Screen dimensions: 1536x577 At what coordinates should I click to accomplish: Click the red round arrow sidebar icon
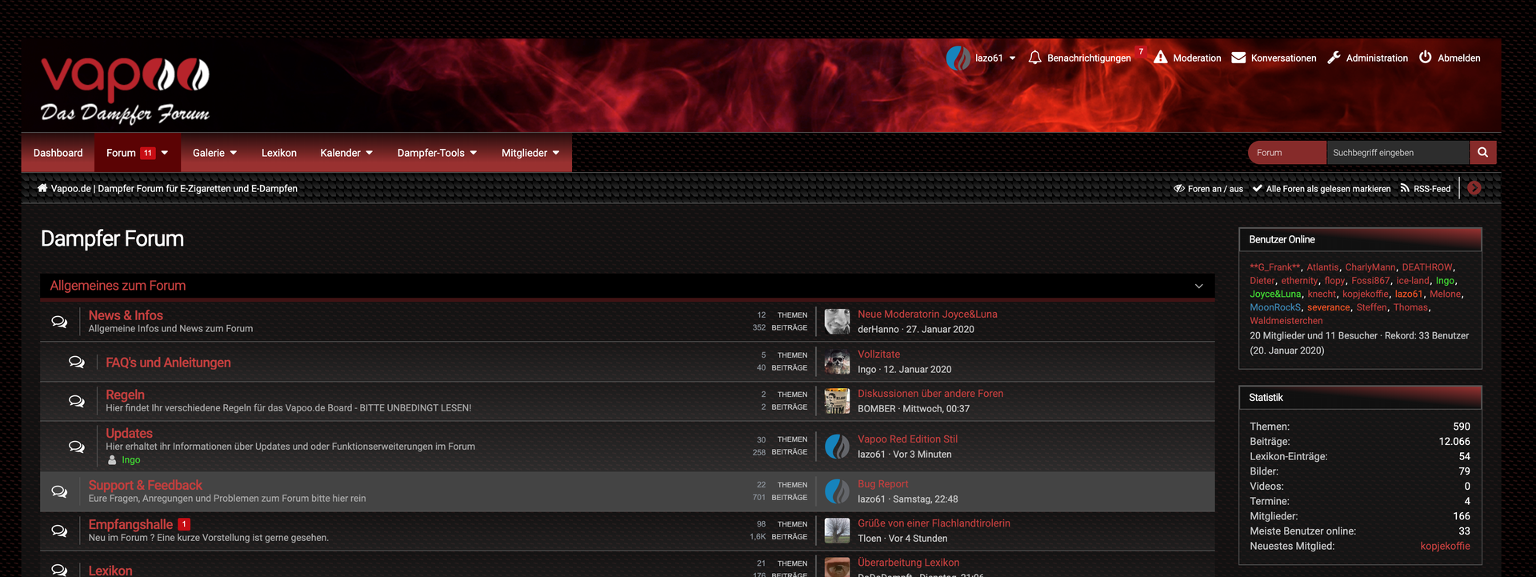click(x=1474, y=188)
